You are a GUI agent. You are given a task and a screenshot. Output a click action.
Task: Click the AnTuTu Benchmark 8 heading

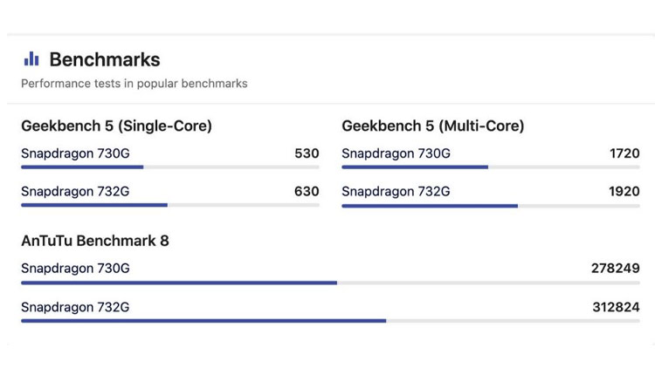pyautogui.click(x=95, y=241)
